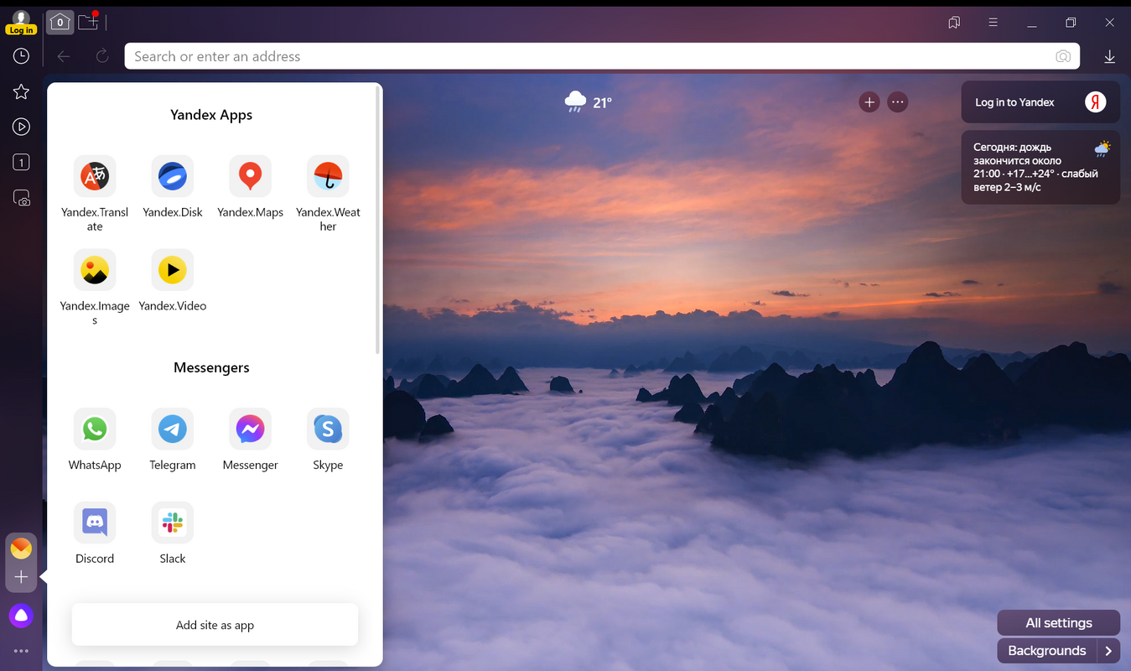This screenshot has width=1131, height=671.
Task: Open the three-dot more options on tableau
Action: coord(898,102)
